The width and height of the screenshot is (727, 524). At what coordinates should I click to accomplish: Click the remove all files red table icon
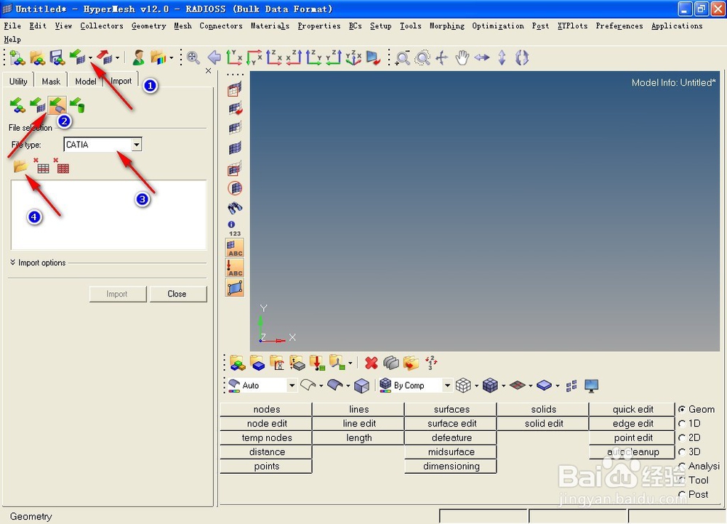[x=62, y=166]
